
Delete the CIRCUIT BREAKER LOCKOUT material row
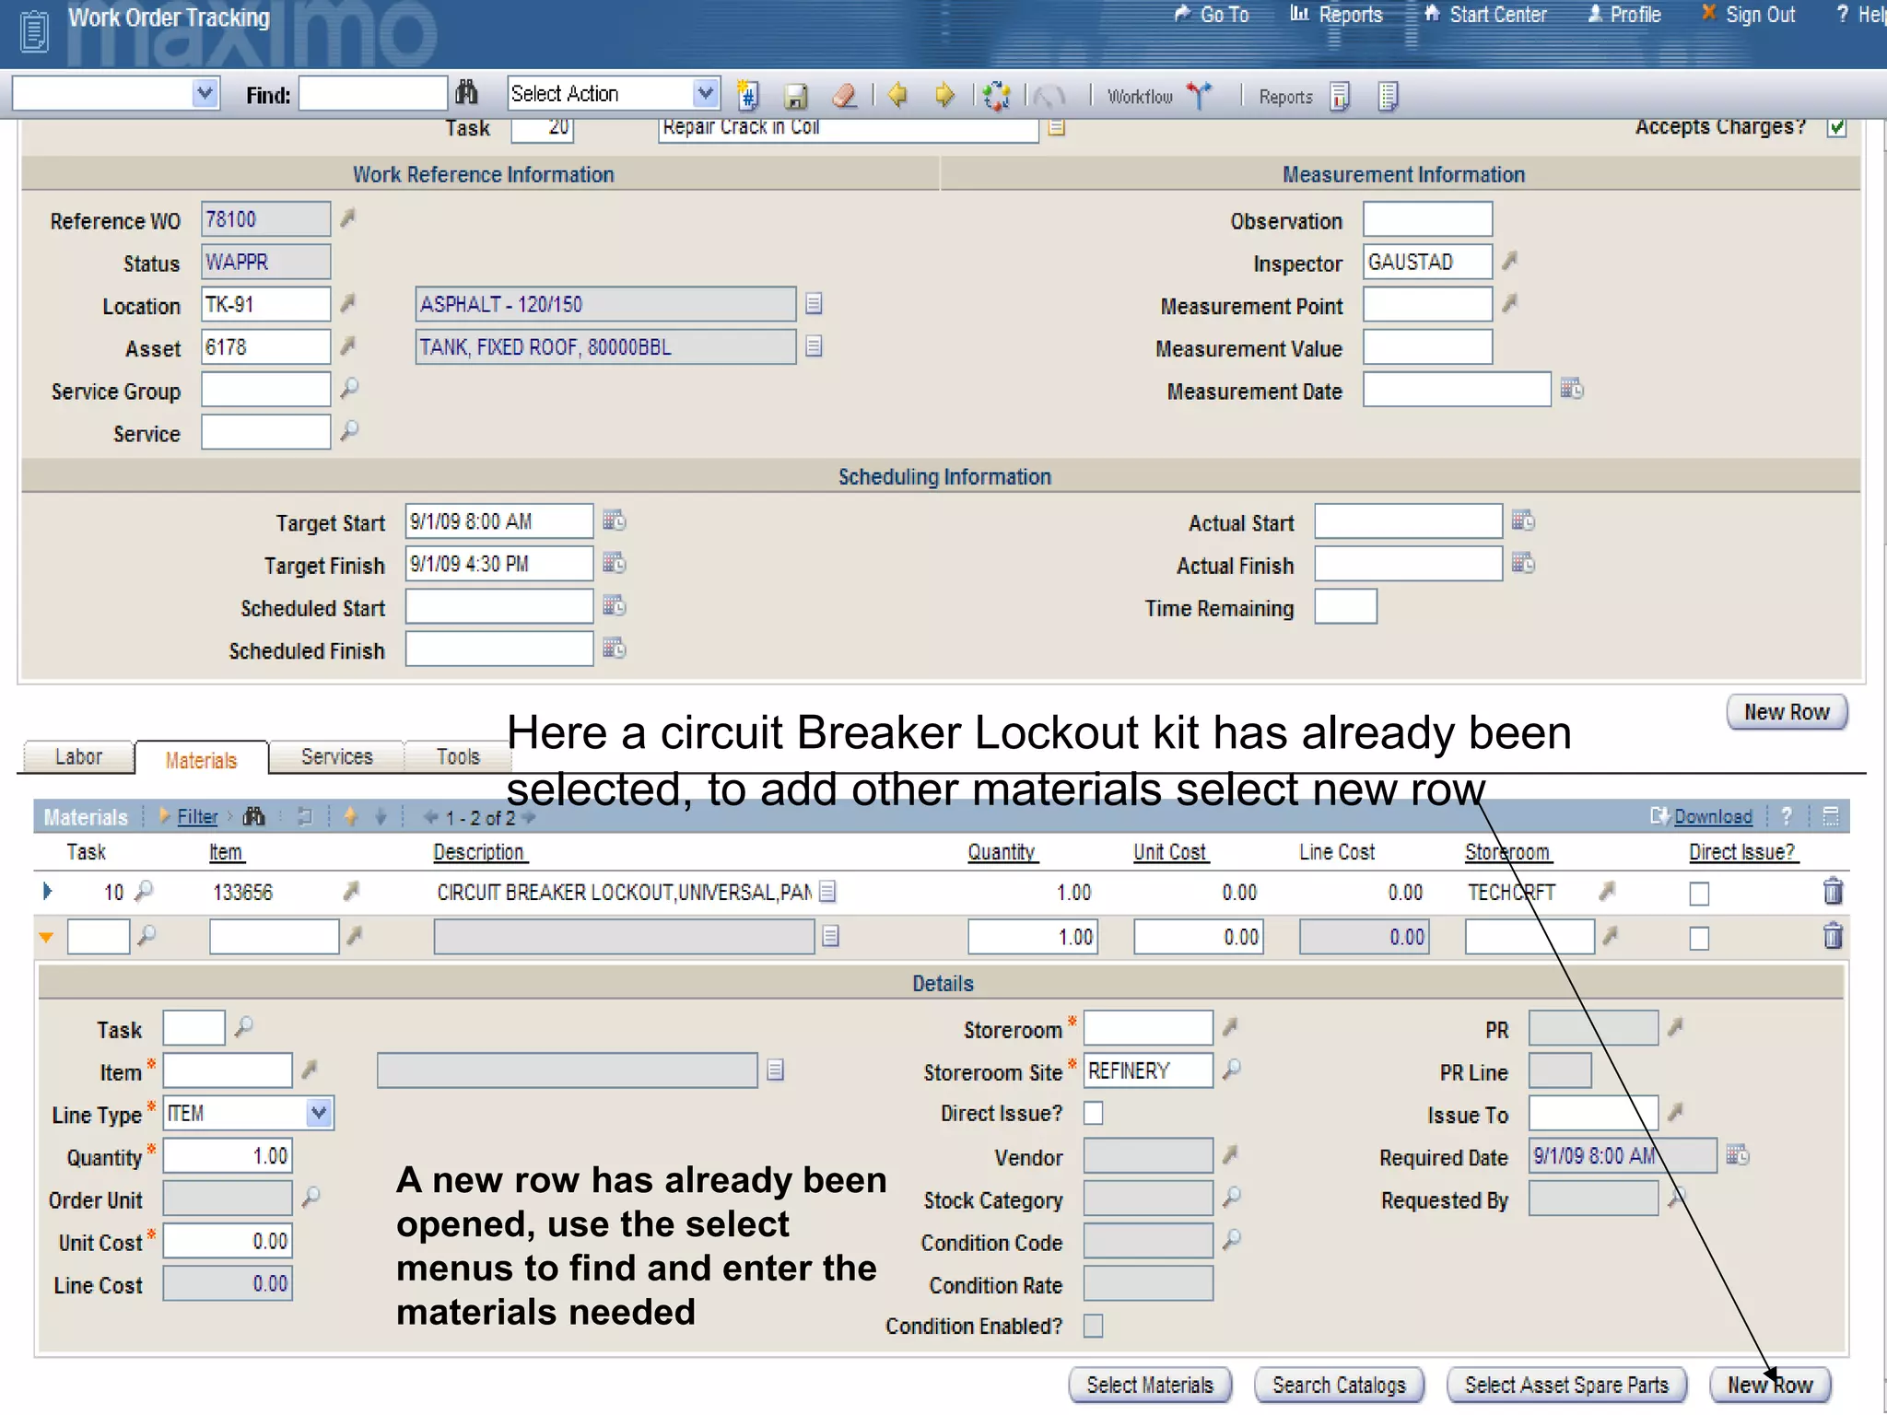tap(1833, 891)
